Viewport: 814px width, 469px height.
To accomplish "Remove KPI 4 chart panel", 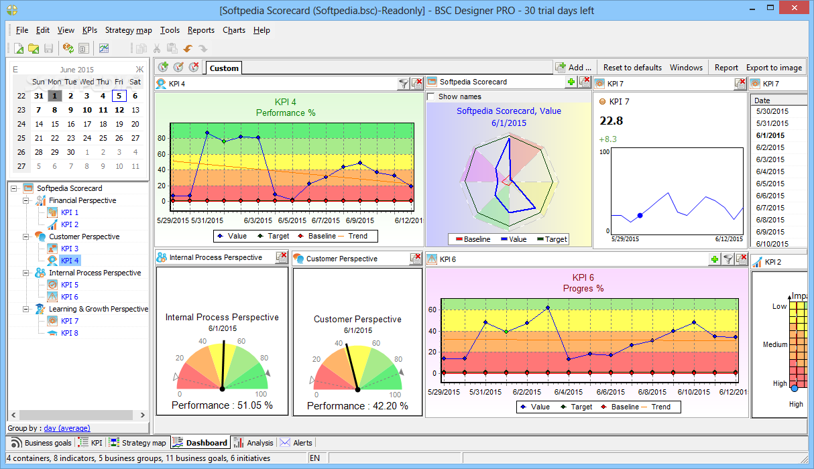I will 416,84.
